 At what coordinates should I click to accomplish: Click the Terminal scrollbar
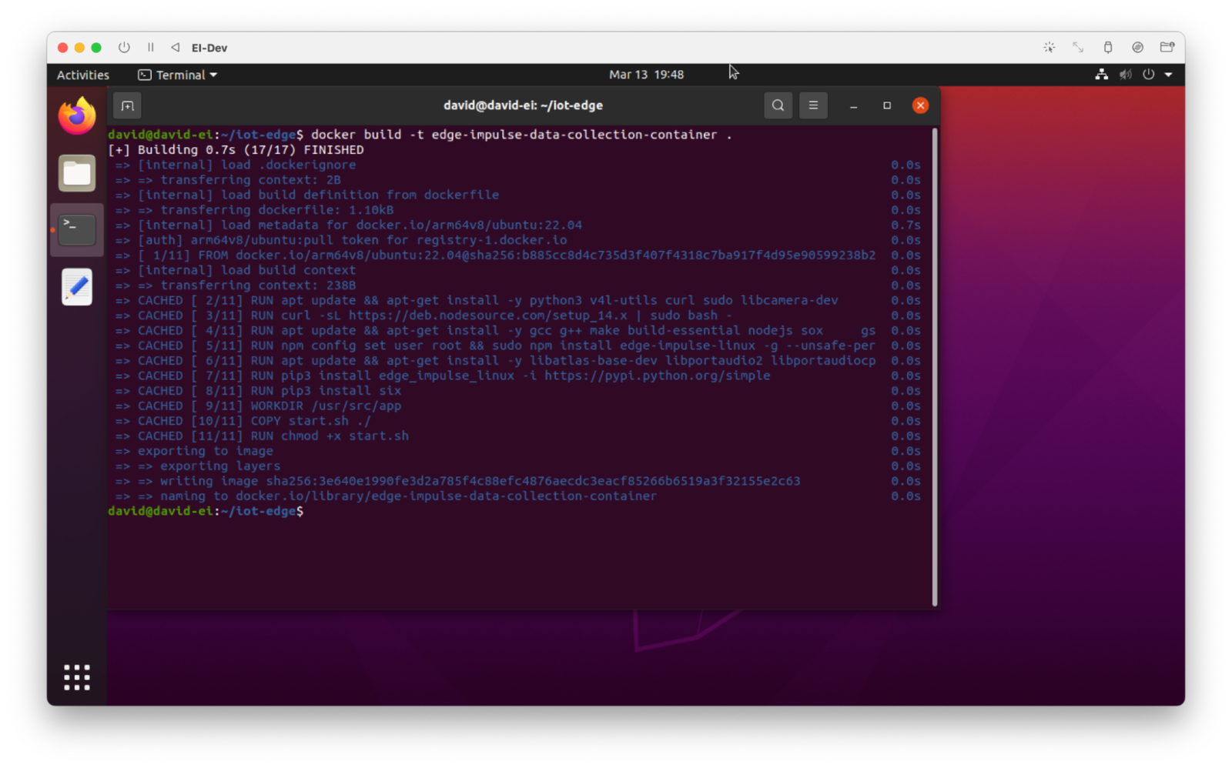pyautogui.click(x=935, y=367)
